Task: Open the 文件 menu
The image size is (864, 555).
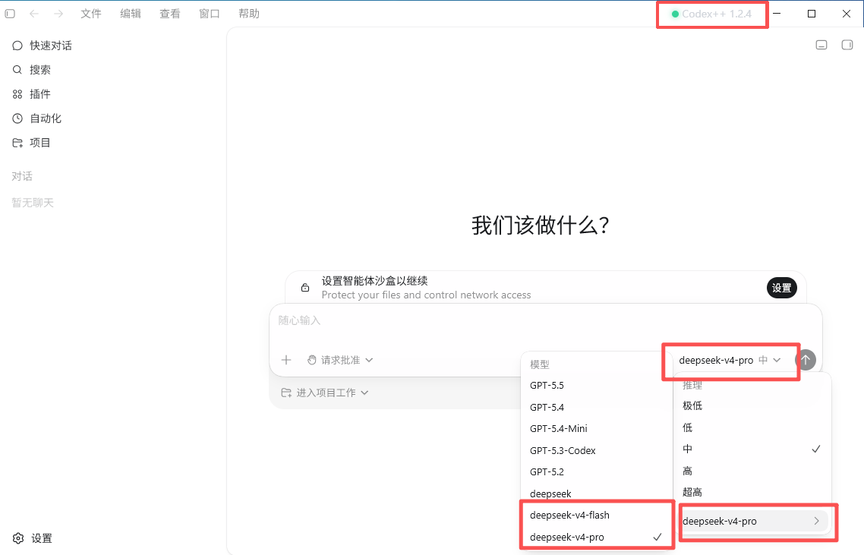Action: click(x=91, y=14)
